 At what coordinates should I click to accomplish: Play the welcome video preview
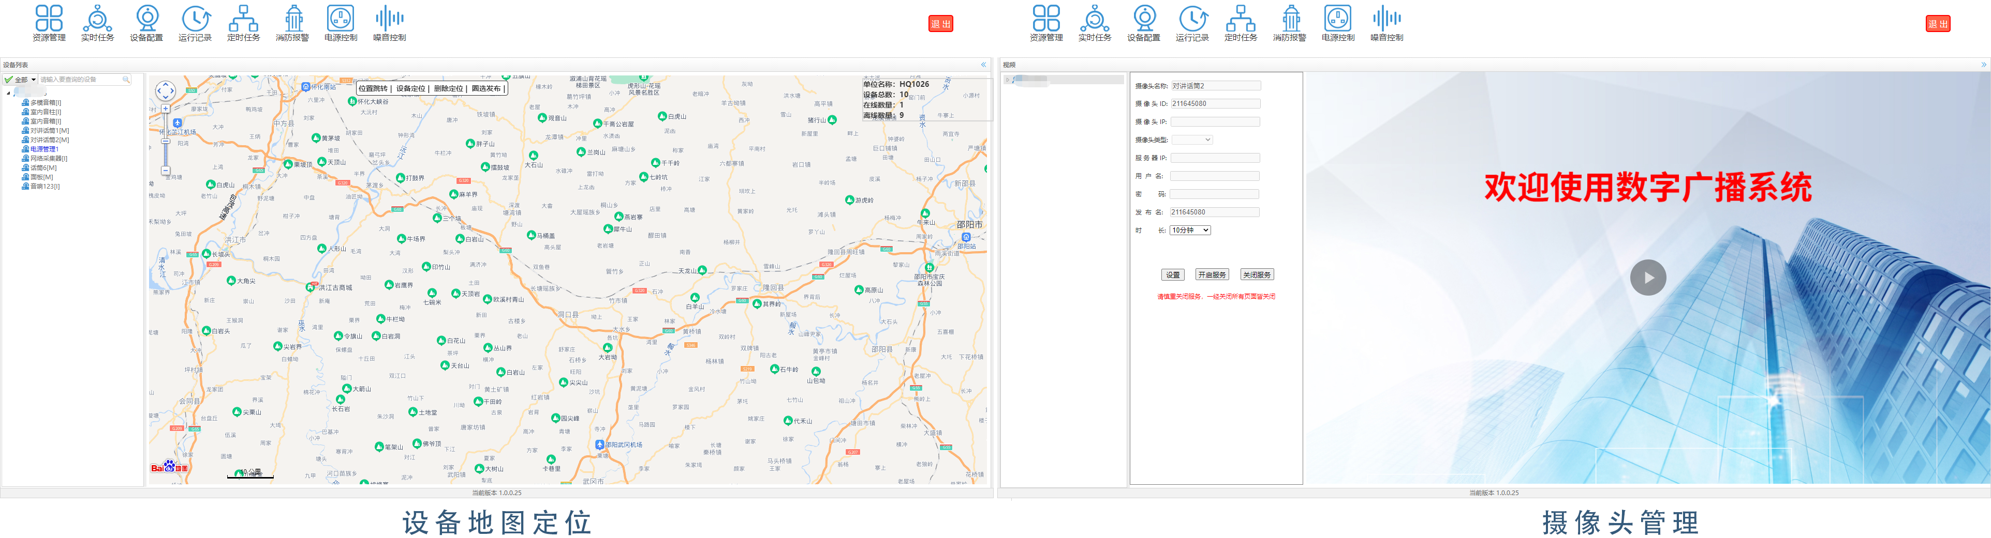point(1648,278)
